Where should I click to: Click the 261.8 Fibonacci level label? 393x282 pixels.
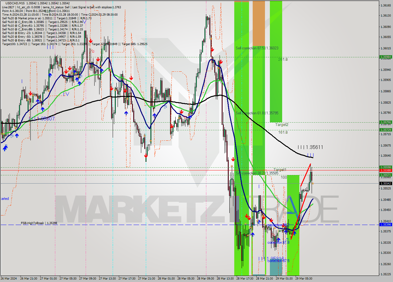pos(283,59)
